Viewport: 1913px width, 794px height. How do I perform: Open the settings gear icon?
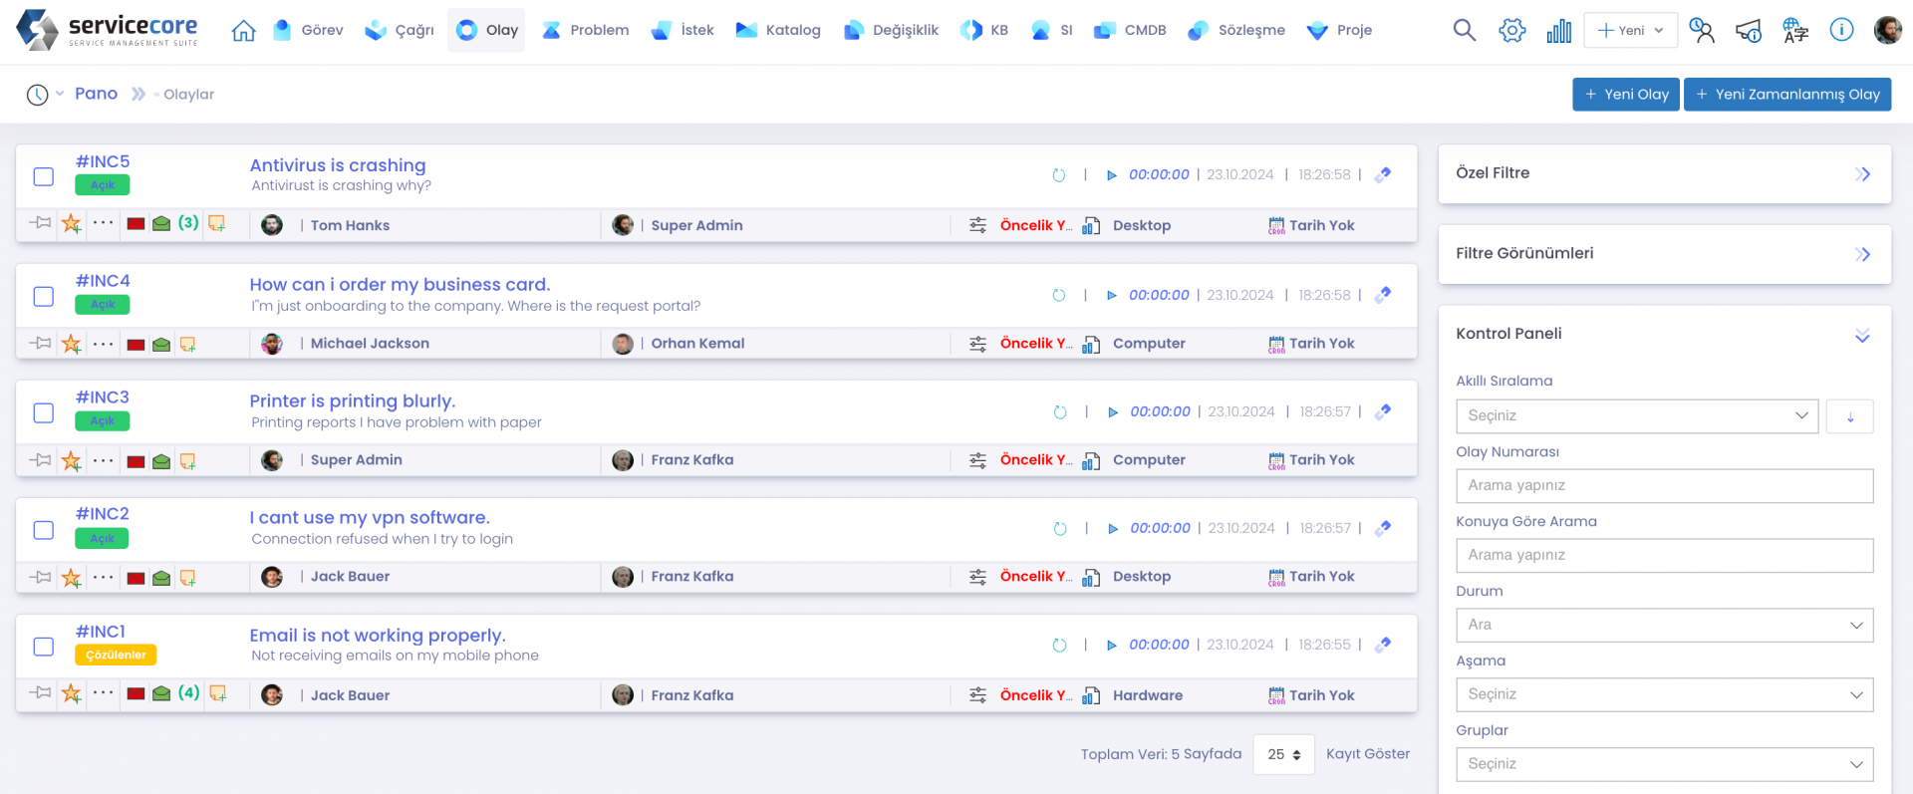pos(1511,31)
